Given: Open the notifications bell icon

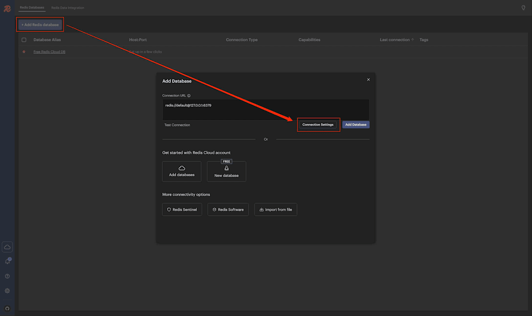Looking at the screenshot, I should pos(7,261).
